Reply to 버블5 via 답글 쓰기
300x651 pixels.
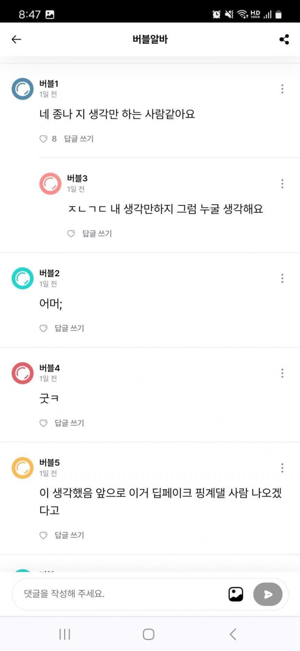[x=69, y=535]
